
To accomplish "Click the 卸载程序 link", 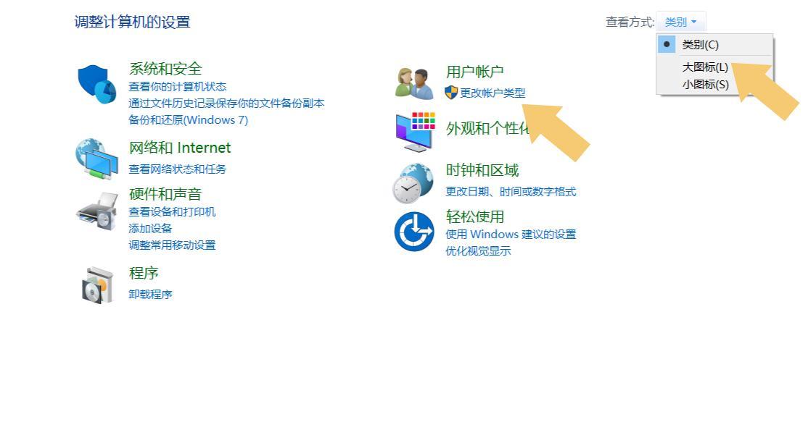I will [150, 295].
